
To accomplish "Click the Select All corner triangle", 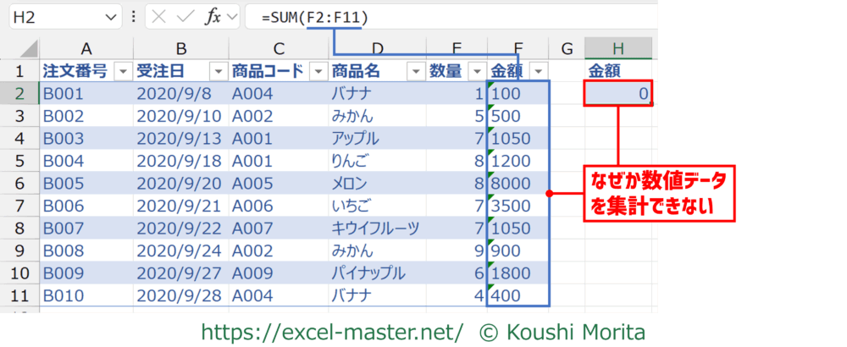I will coord(27,47).
